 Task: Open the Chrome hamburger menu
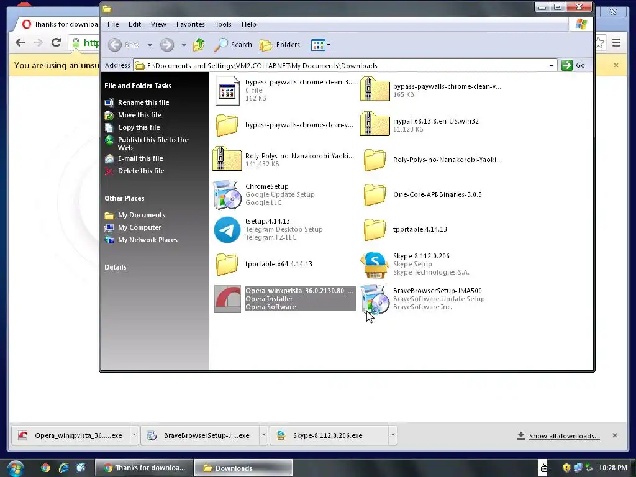coord(617,42)
